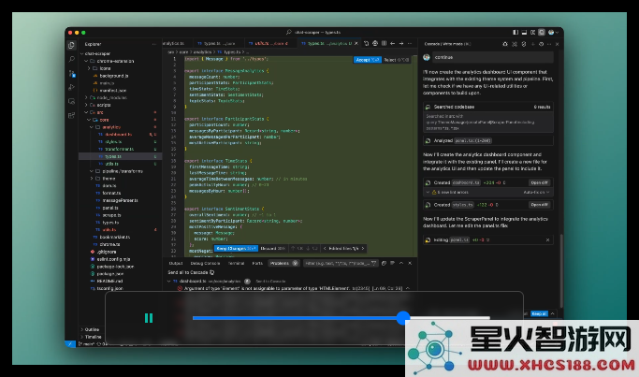Click the blue playback progress slider handle
Screen dimensions: 639x377
pyautogui.click(x=403, y=318)
